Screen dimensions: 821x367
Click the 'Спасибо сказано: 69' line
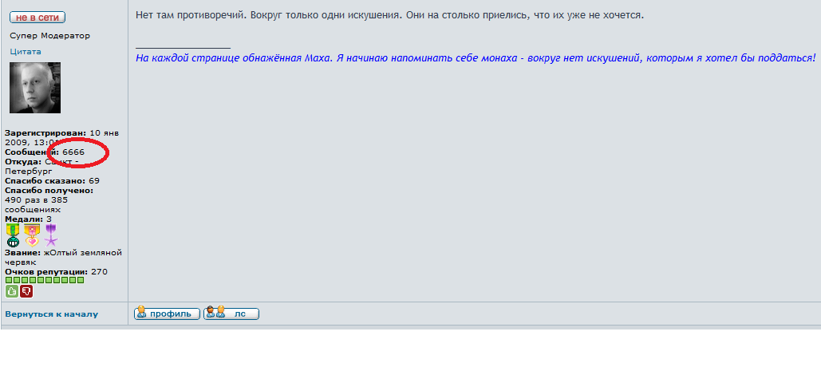point(52,181)
